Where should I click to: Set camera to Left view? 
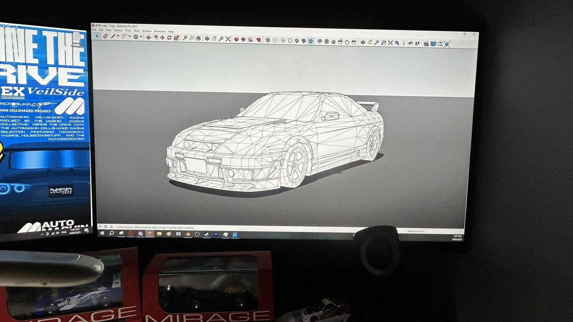pyautogui.click(x=354, y=42)
